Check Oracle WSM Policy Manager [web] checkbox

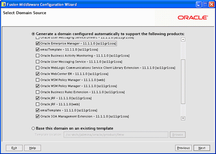coord(37,80)
